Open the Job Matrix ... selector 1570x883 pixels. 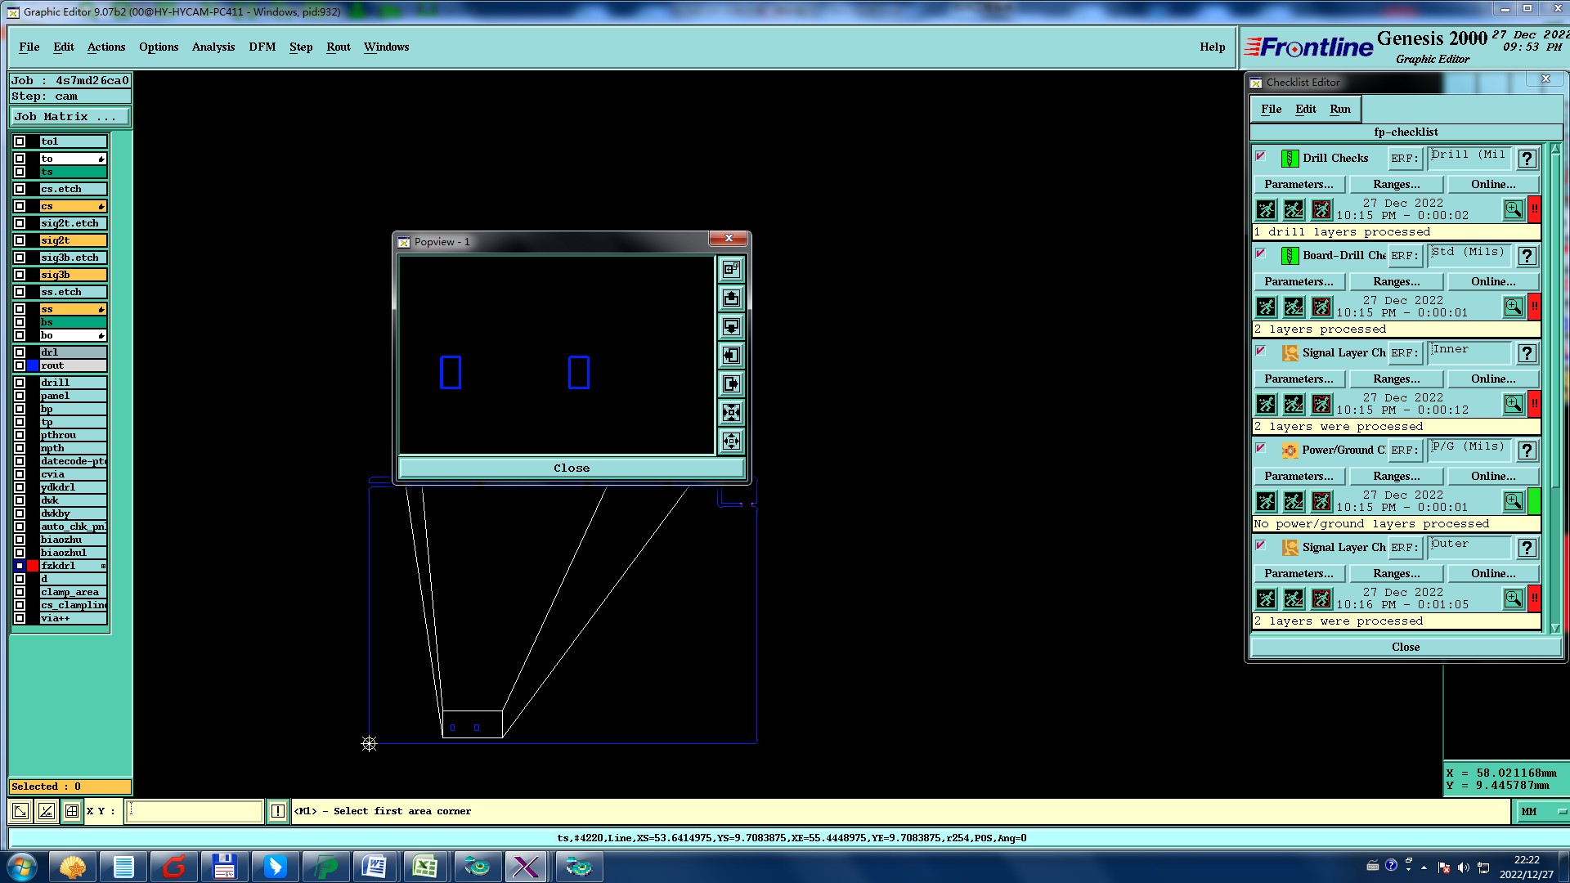[x=69, y=117]
